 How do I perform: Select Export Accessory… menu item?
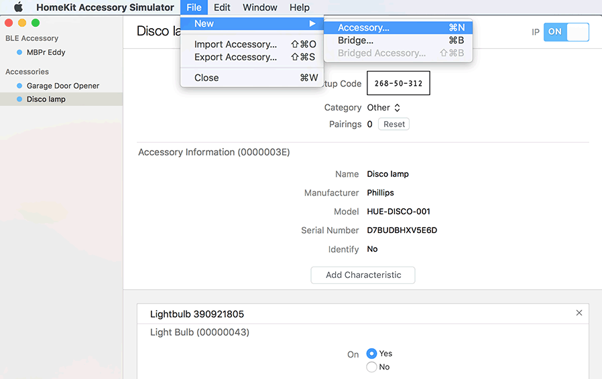252,57
